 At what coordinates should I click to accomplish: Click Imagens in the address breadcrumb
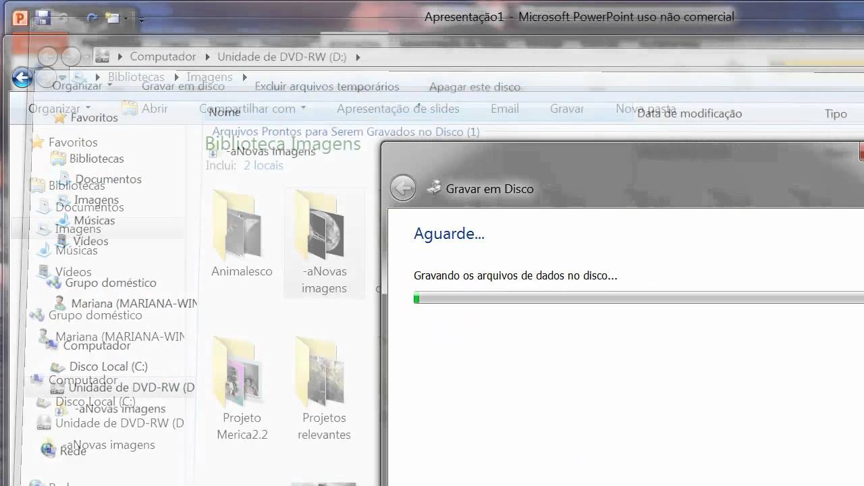tap(209, 77)
